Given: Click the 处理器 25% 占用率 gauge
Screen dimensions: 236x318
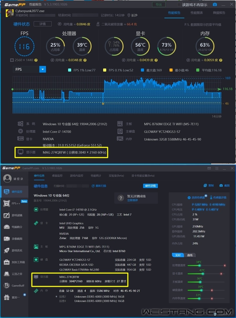Looking at the screenshot, I should (x=55, y=47).
